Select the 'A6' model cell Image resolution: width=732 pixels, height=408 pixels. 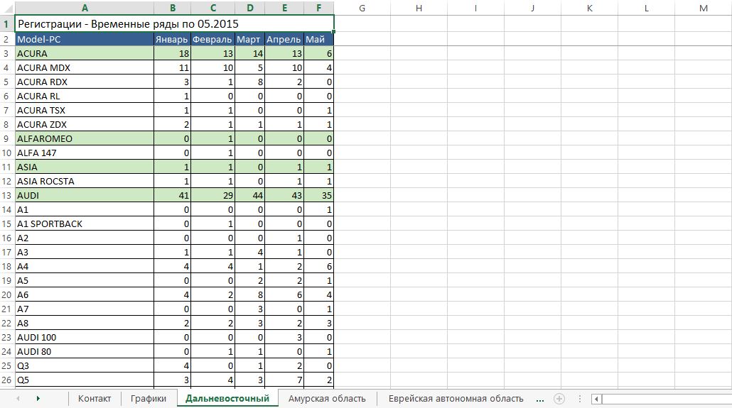(85, 294)
